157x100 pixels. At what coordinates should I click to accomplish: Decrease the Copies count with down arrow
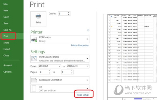coord(69,15)
